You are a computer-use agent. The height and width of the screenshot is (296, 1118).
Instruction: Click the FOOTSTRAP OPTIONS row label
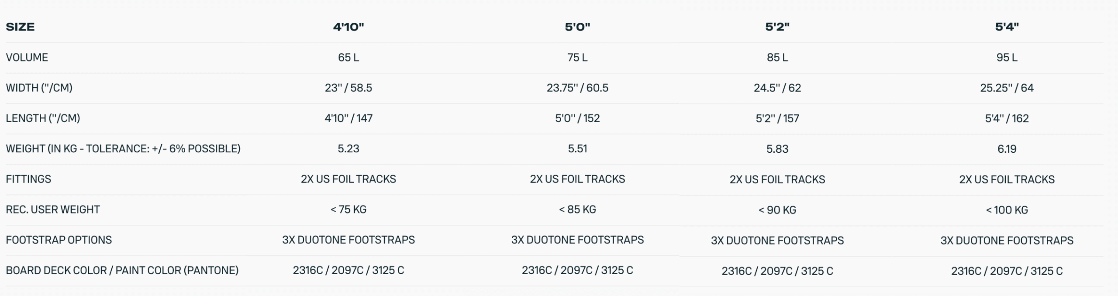tap(59, 240)
